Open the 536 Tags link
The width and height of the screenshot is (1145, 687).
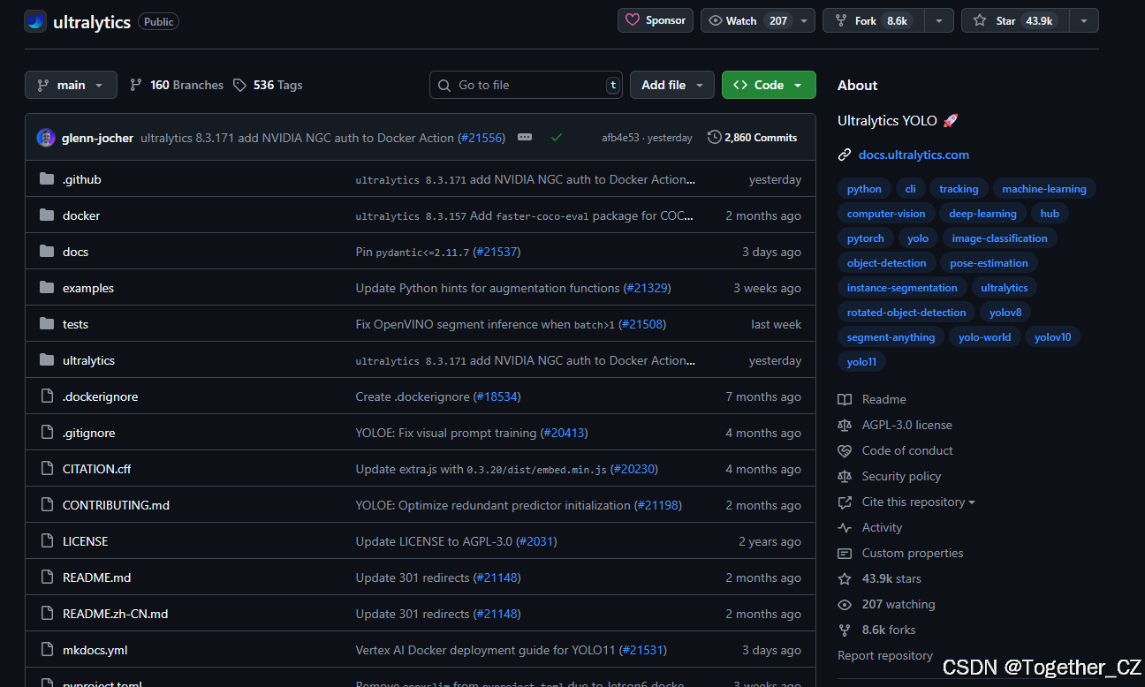(268, 85)
